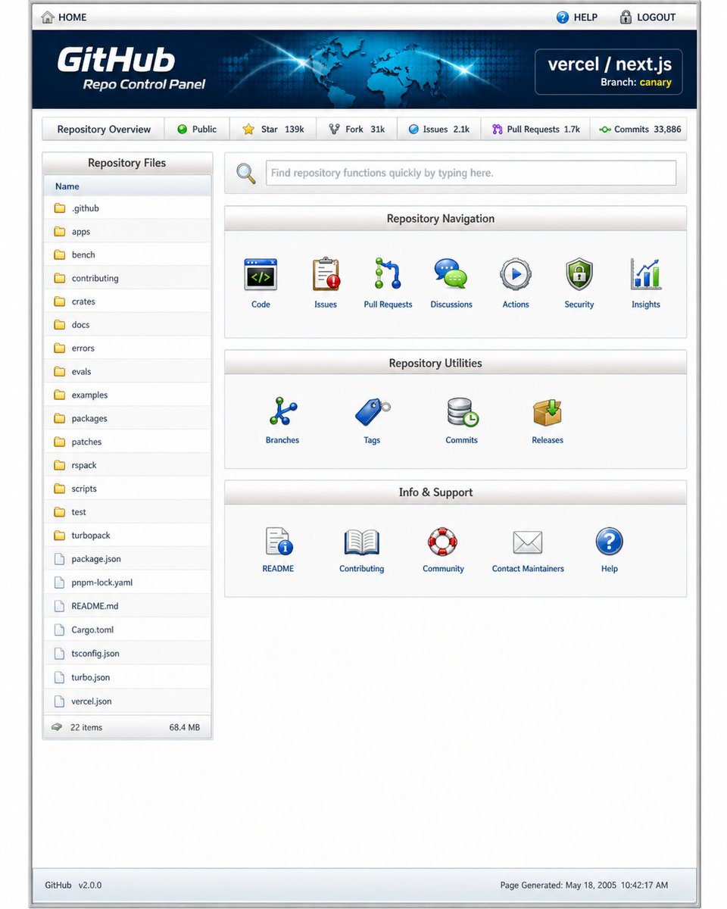The image size is (727, 909).
Task: Open the Insights chart icon
Action: (646, 274)
